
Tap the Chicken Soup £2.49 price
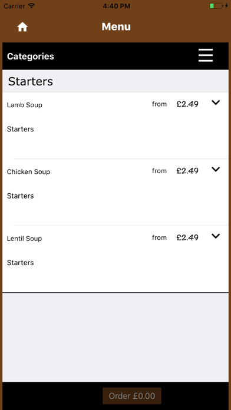[187, 171]
